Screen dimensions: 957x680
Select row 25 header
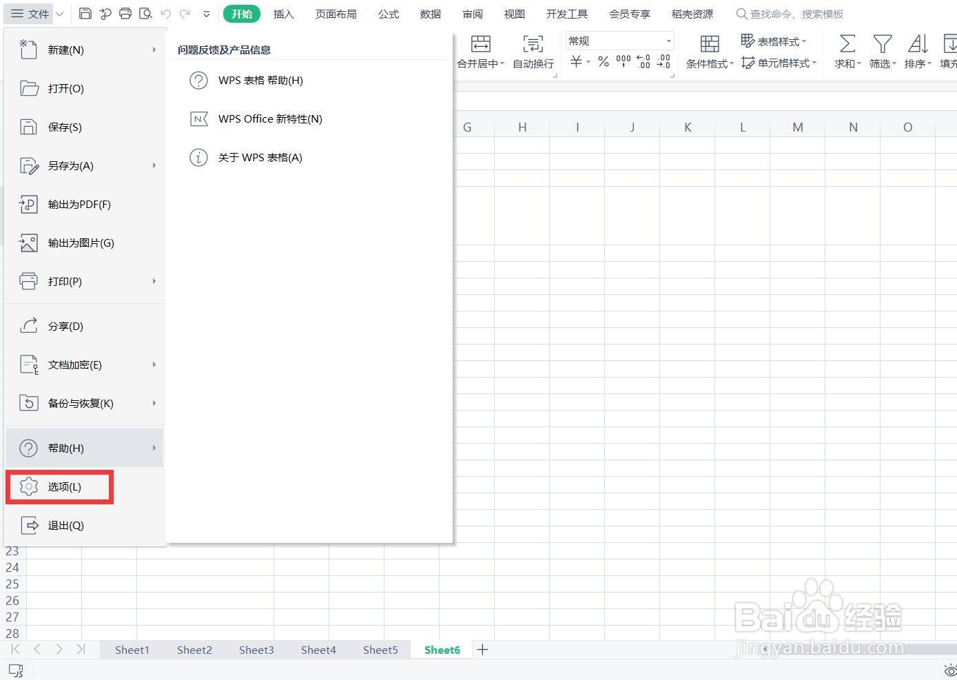tap(12, 584)
